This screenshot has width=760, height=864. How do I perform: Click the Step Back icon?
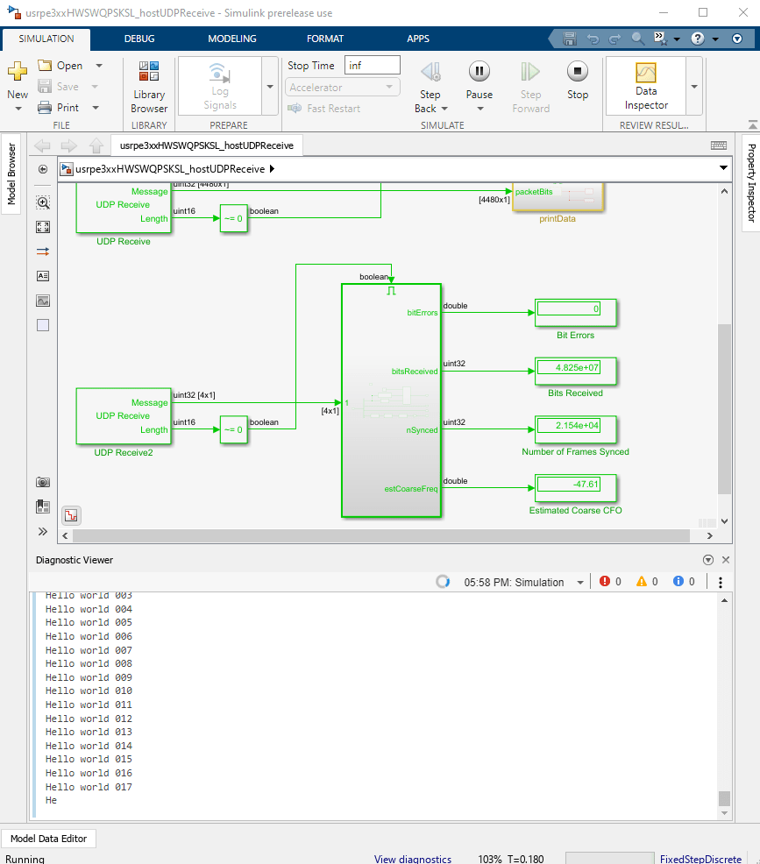(430, 72)
